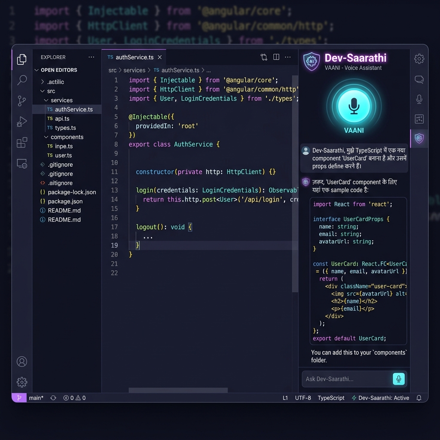Collapse the components folder
The image size is (440, 440).
[64, 137]
